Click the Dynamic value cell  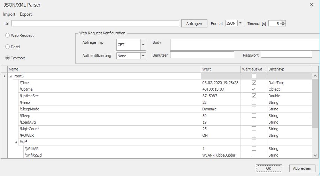tap(221, 109)
